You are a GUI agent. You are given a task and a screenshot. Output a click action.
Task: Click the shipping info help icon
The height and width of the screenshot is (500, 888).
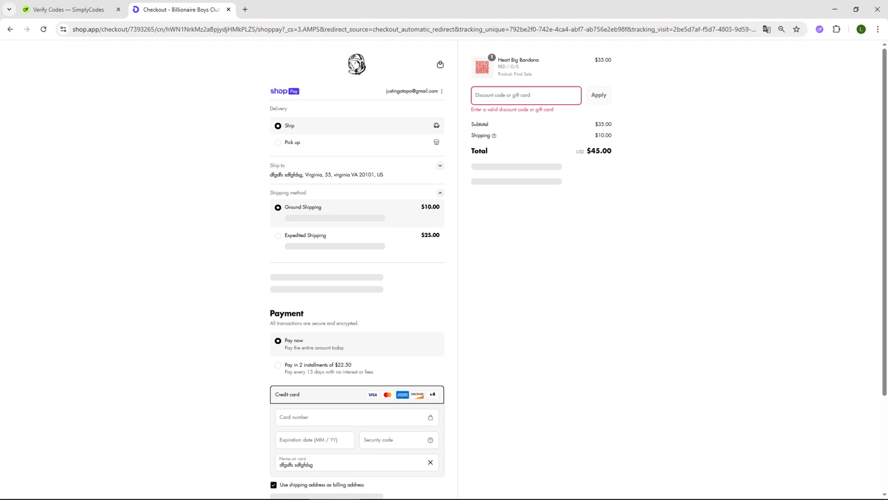click(494, 136)
